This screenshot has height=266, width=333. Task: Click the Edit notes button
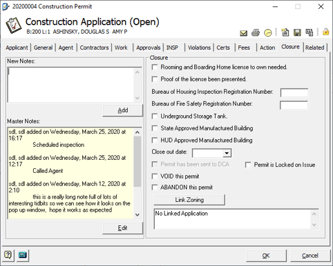122,228
